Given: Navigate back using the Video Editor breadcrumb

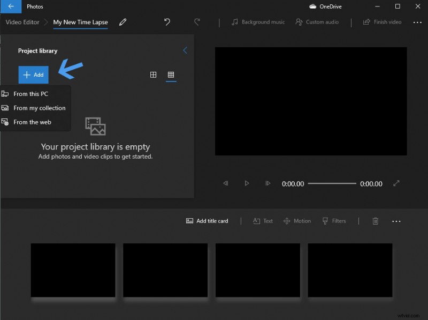Looking at the screenshot, I should pos(22,23).
